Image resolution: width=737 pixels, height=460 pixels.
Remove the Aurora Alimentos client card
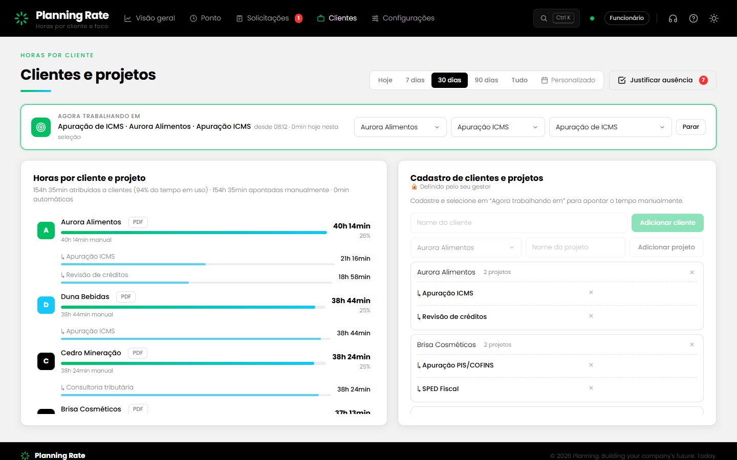[692, 272]
